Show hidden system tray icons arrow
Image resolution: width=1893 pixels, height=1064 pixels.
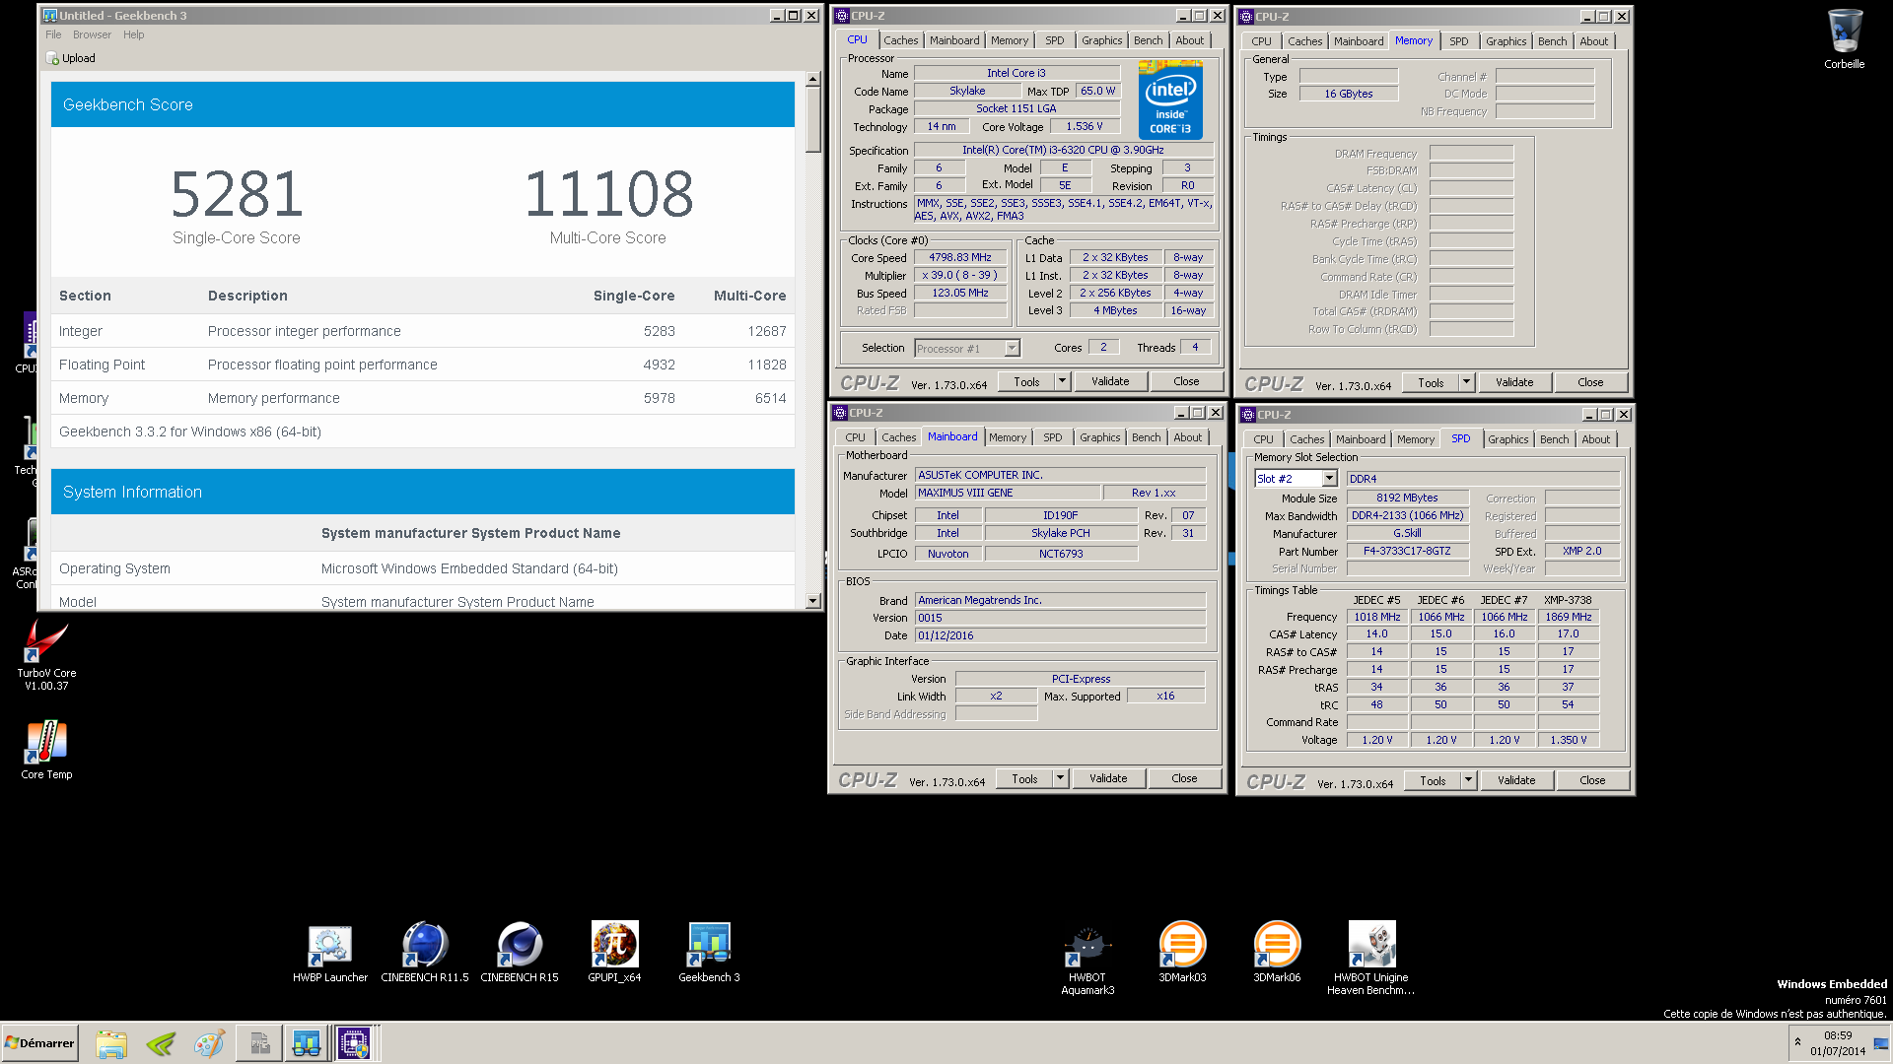[1797, 1042]
